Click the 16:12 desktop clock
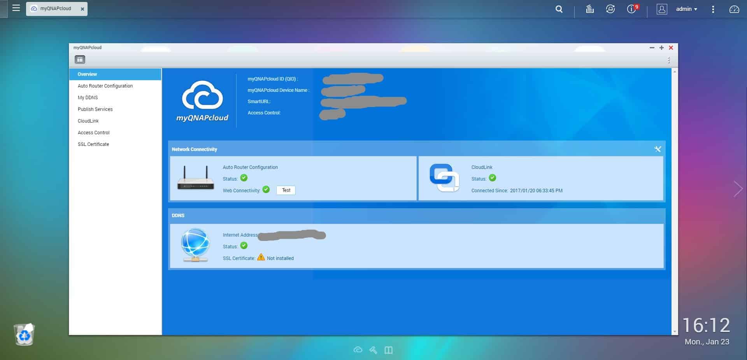The width and height of the screenshot is (747, 360). (x=706, y=325)
